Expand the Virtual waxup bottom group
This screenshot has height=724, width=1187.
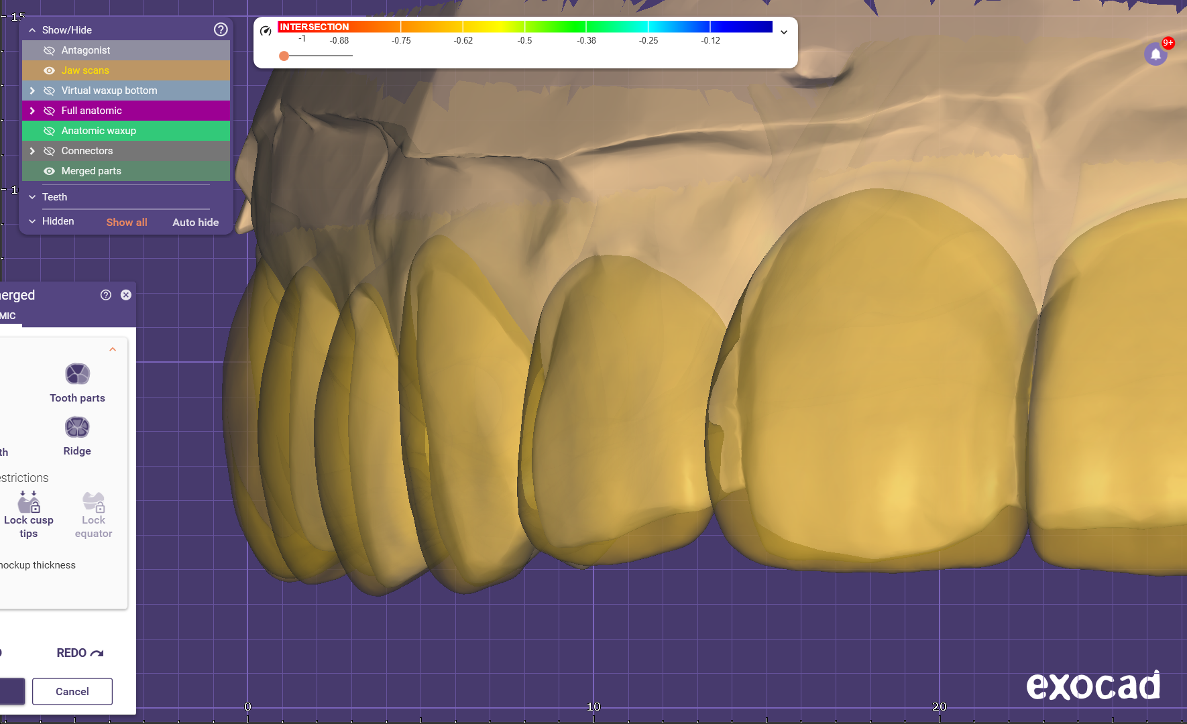(32, 90)
